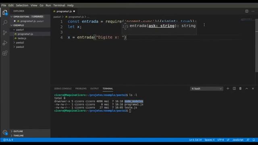Open the Search view in activity bar
Screen dimensions: 258x145
pos(5,22)
